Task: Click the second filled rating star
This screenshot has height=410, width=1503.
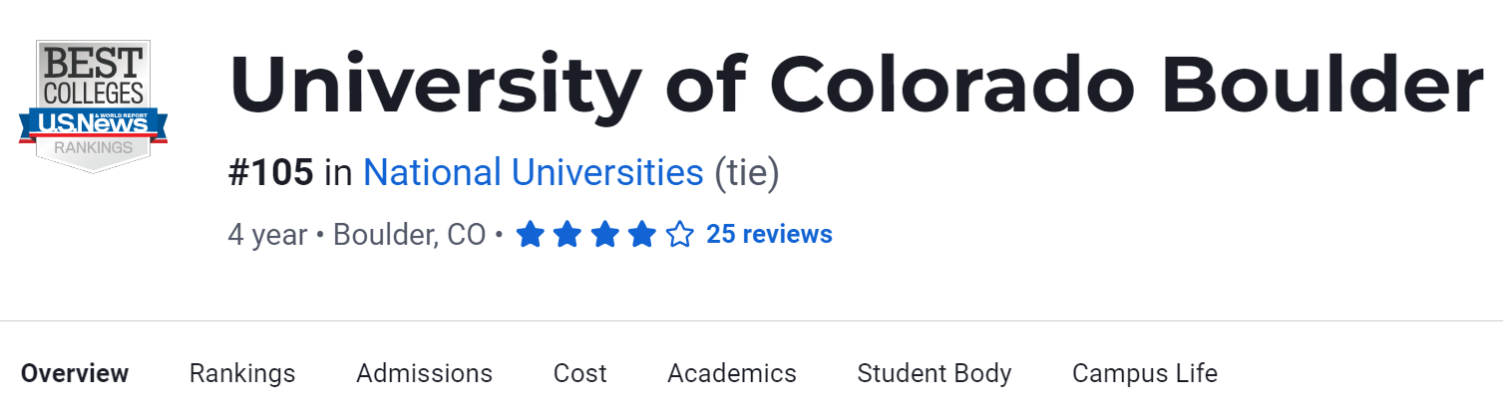Action: pos(567,235)
